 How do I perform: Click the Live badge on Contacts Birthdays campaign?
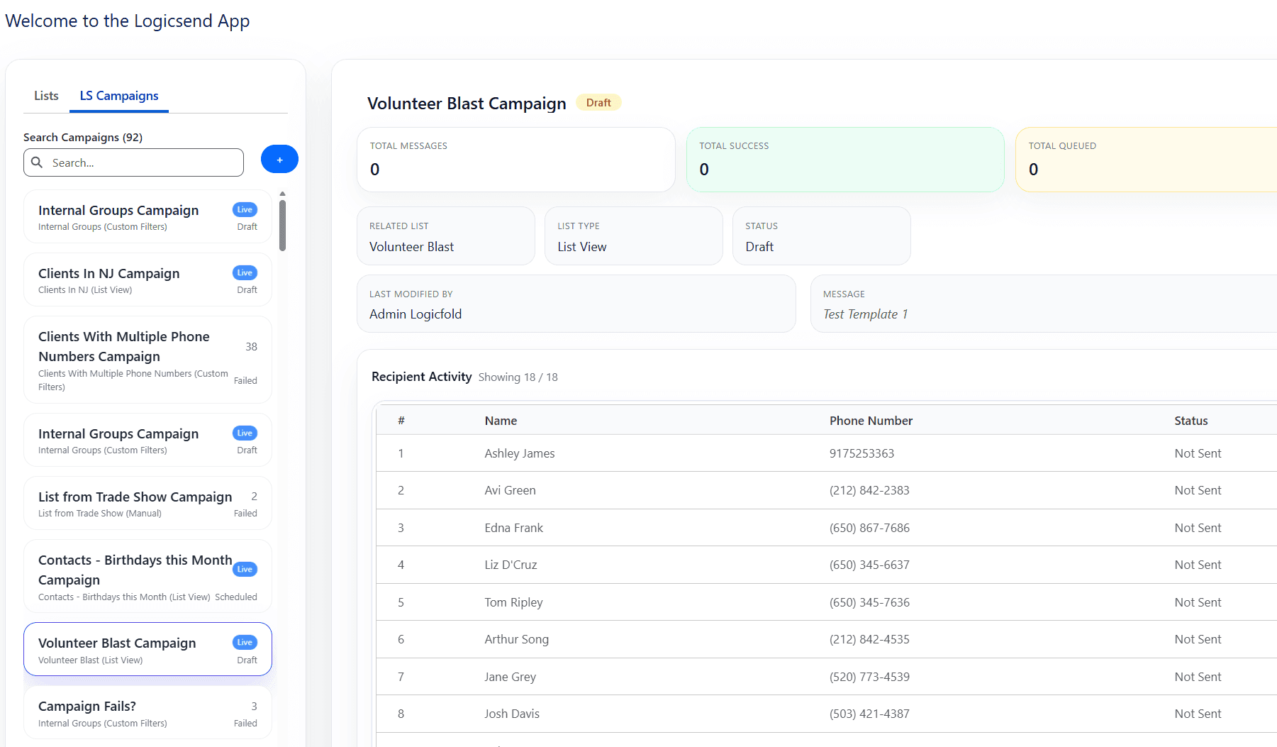(244, 568)
